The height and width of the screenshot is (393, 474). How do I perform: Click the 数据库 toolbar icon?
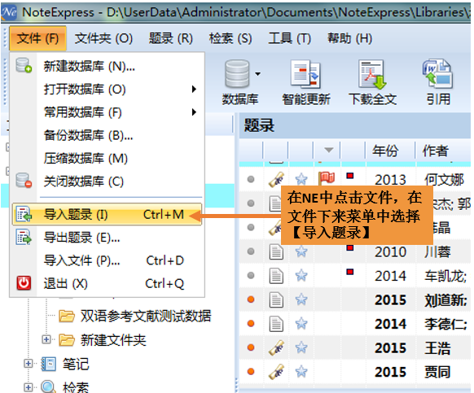pos(237,75)
